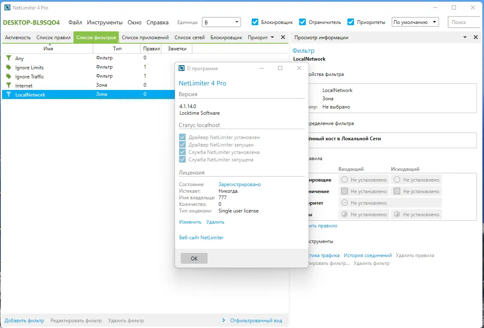Close the filter list tab panel with X
This screenshot has height=328, width=484.
coord(283,37)
